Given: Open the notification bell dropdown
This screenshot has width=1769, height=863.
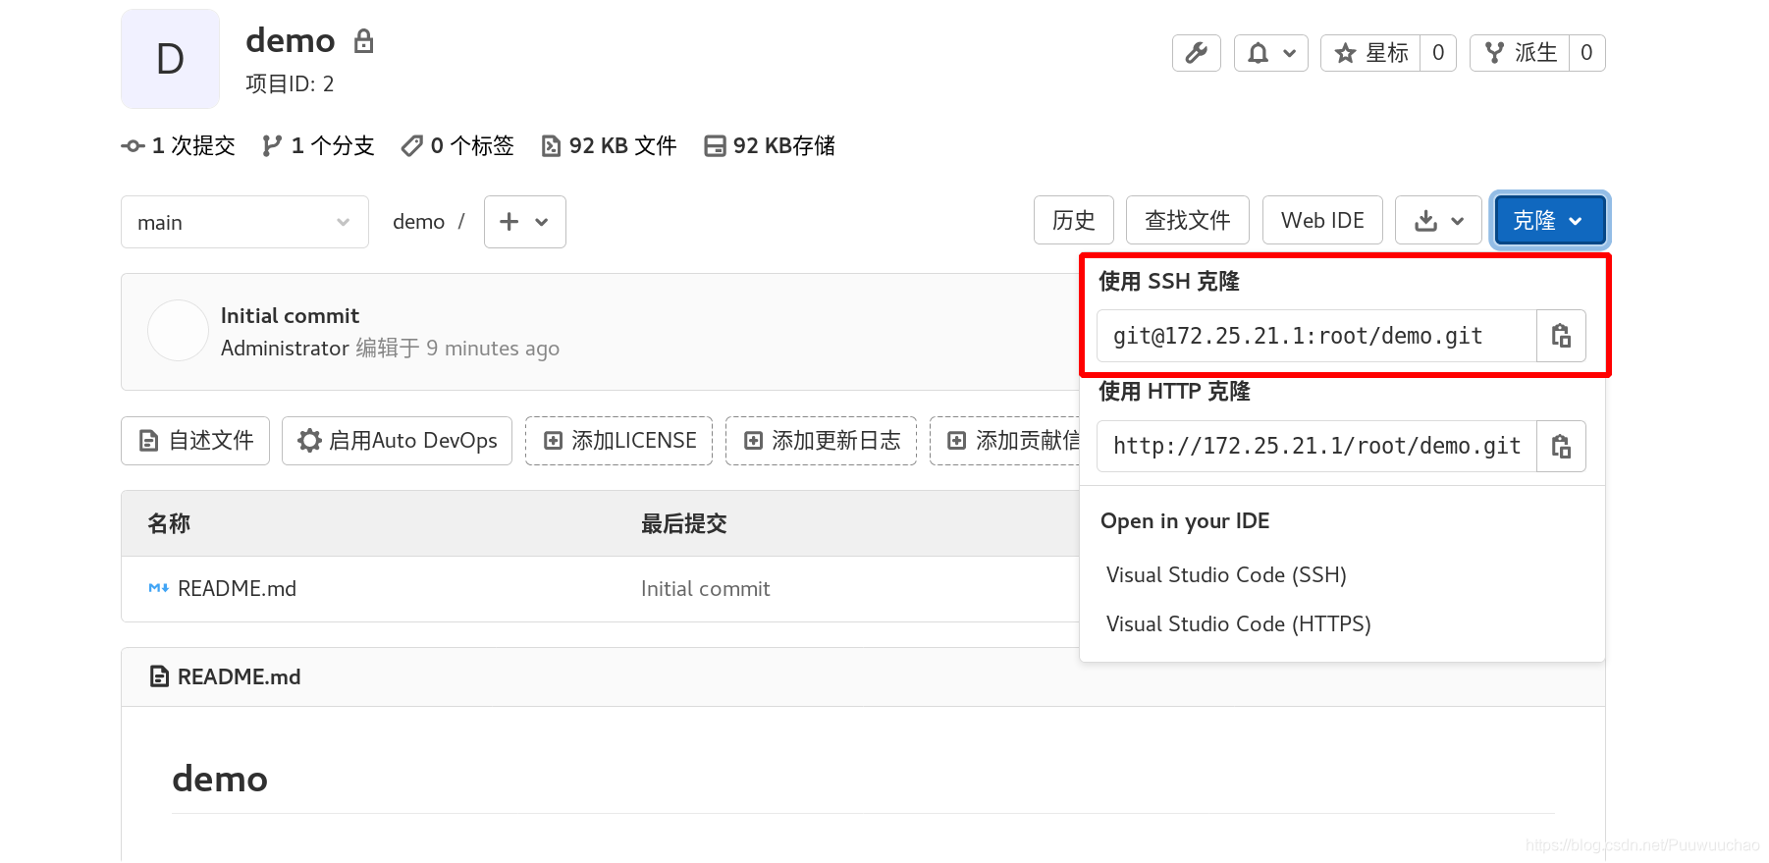Looking at the screenshot, I should click(x=1270, y=53).
